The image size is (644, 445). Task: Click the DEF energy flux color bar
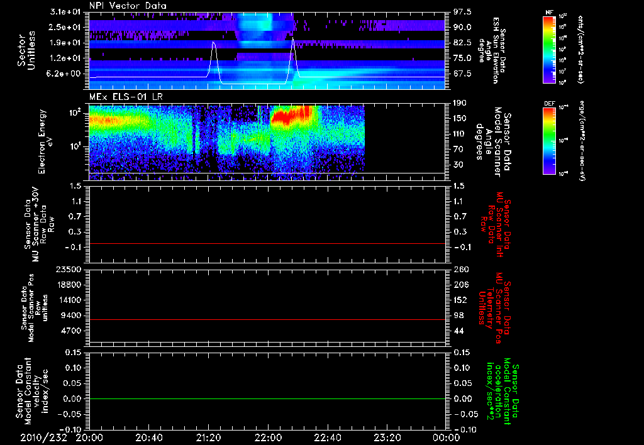click(x=550, y=141)
